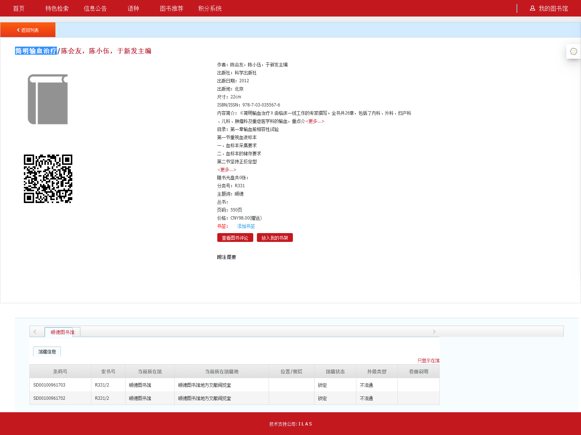The image size is (581, 435).
Task: Click the 条码号 column header
Action: coord(60,371)
